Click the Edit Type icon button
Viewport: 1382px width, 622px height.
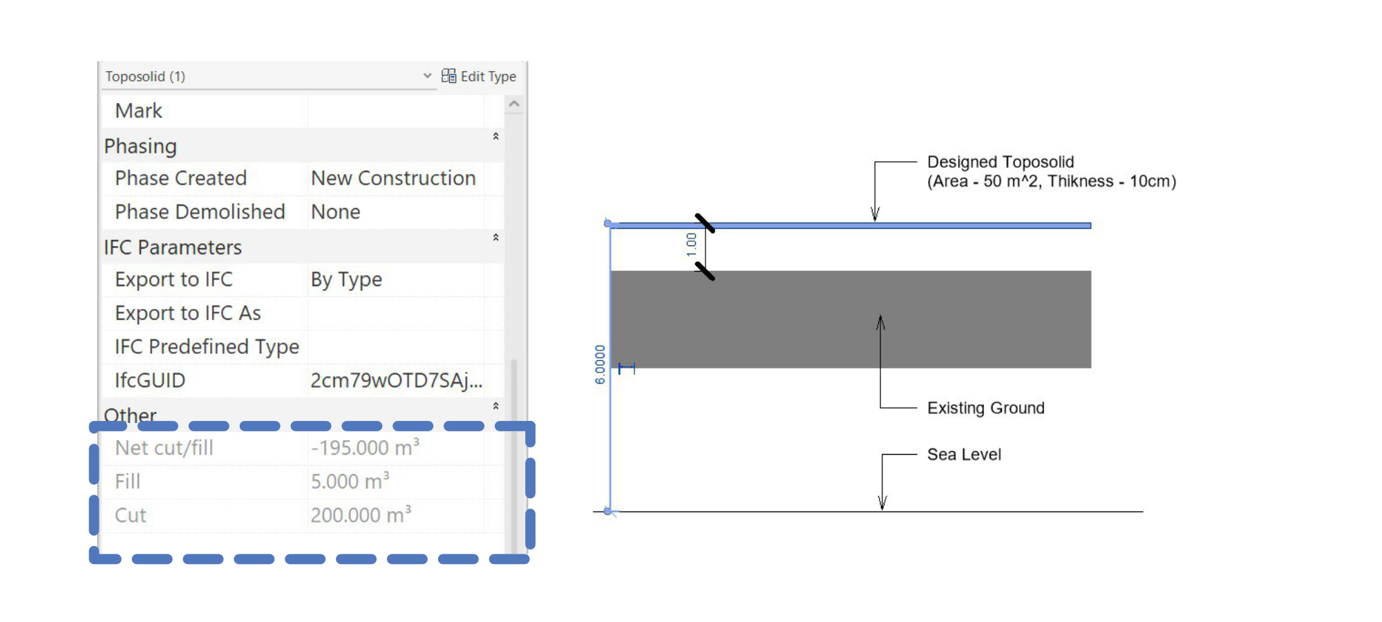pyautogui.click(x=449, y=76)
